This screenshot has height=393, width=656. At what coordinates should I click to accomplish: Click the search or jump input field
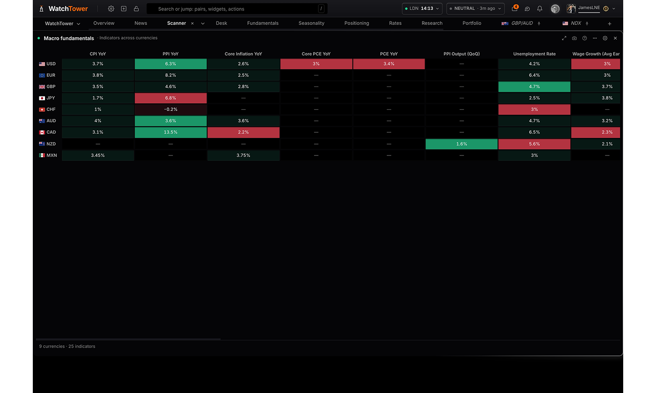click(236, 9)
